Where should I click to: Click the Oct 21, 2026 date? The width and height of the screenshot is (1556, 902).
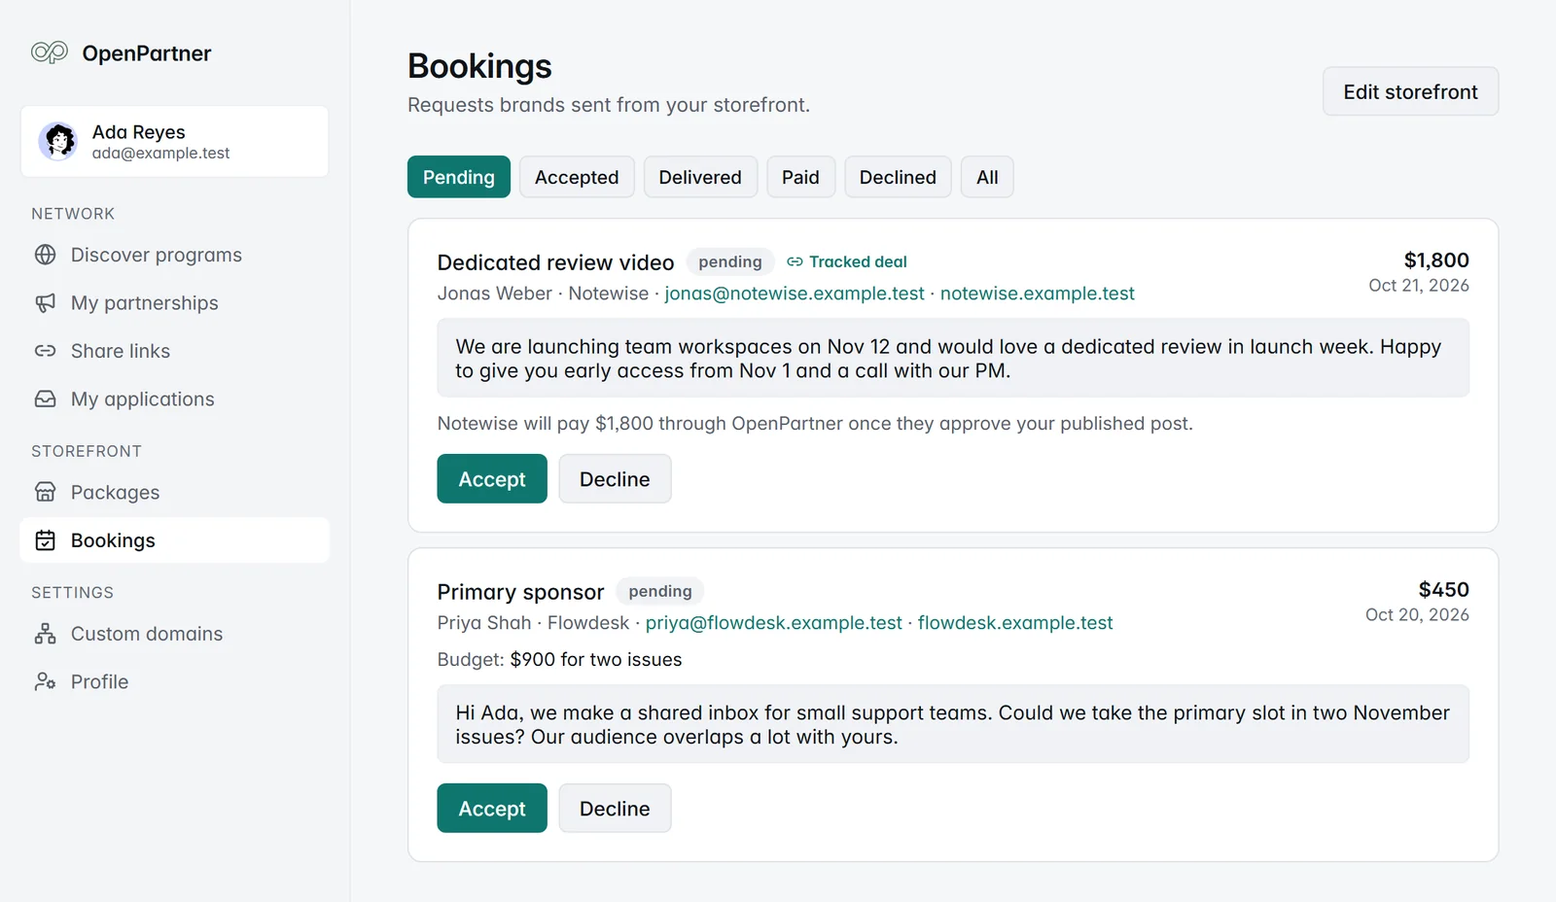1419,286
